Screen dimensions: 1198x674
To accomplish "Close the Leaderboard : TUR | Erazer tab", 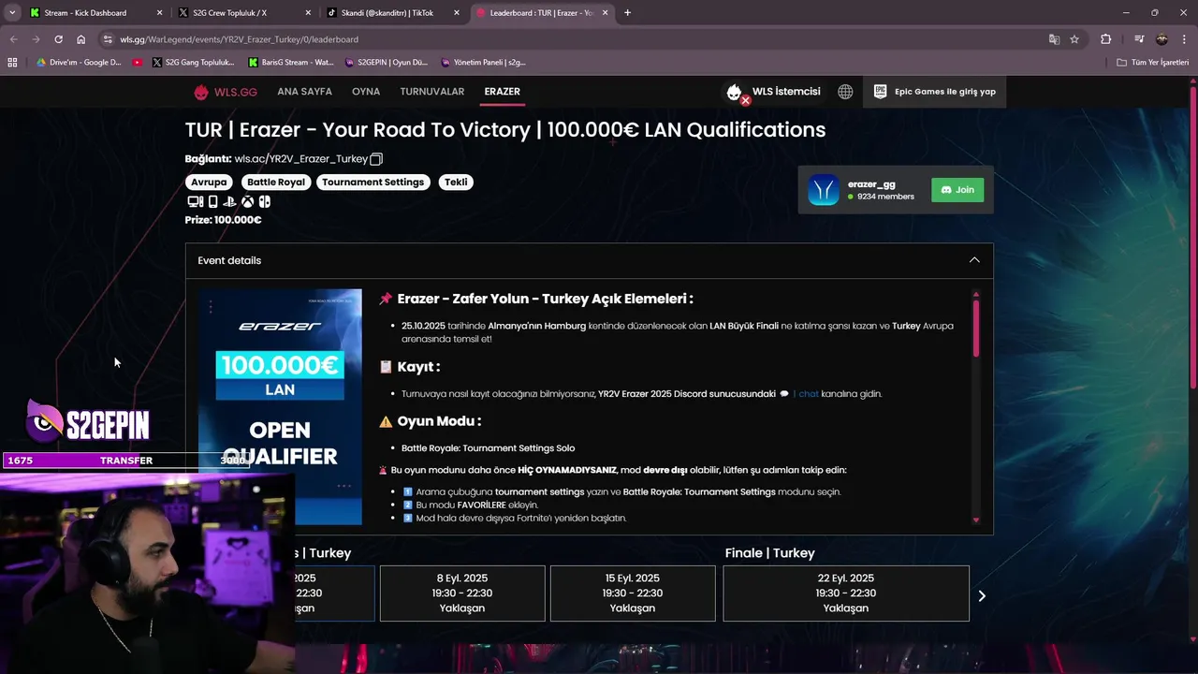I will 605,13.
